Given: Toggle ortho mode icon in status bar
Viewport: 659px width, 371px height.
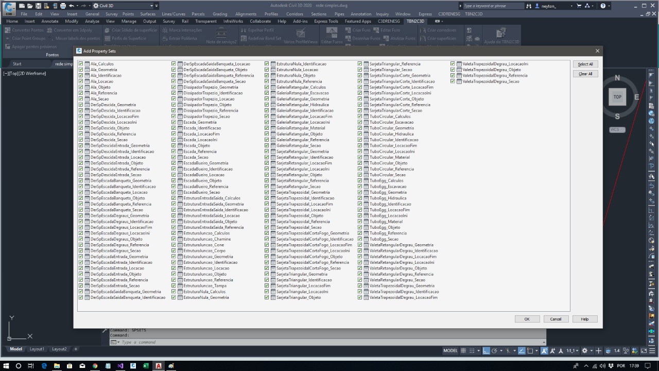Looking at the screenshot, I should click(x=486, y=350).
